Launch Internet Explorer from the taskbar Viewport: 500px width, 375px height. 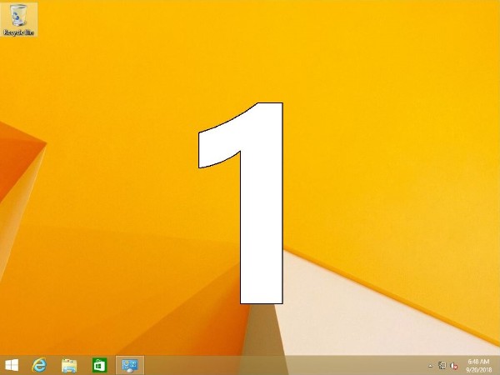tap(39, 365)
